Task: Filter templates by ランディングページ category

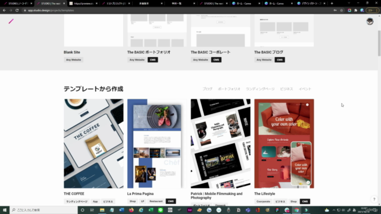Action: pos(260,89)
